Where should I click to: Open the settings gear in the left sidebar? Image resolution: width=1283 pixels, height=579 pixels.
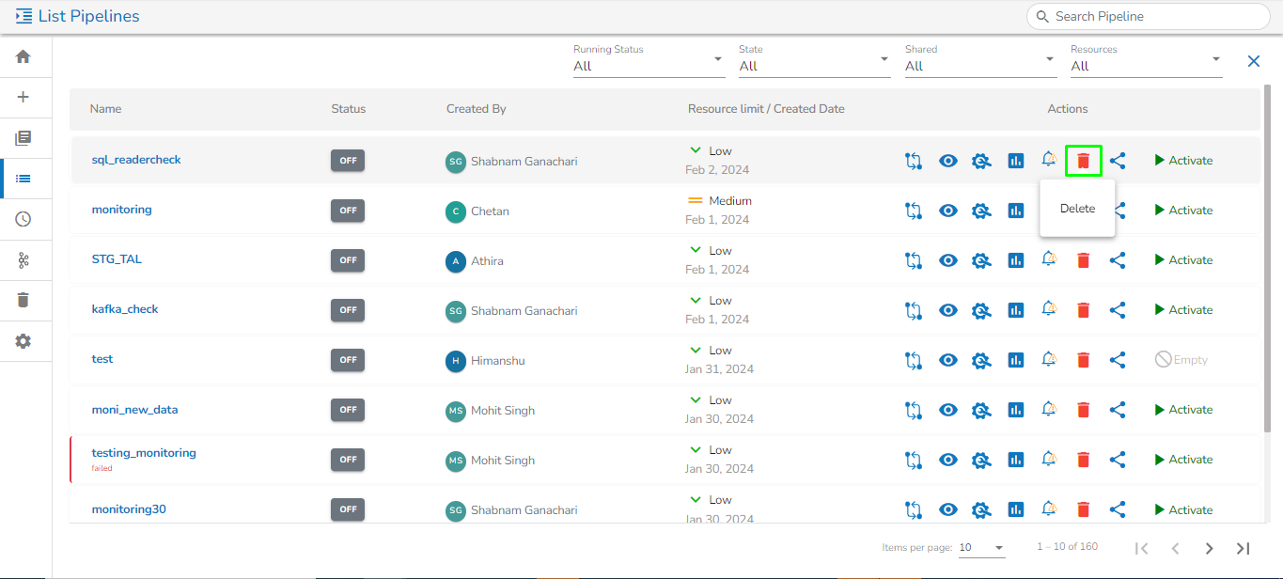pyautogui.click(x=23, y=341)
